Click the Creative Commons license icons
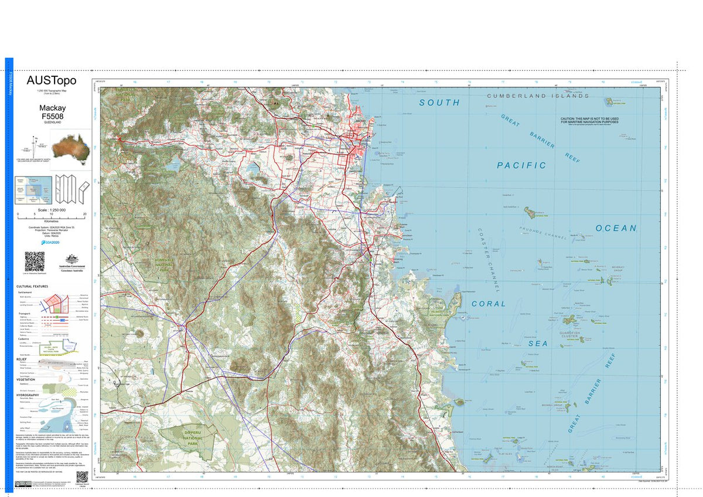Image resolution: width=703 pixels, height=497 pixels. click(23, 484)
